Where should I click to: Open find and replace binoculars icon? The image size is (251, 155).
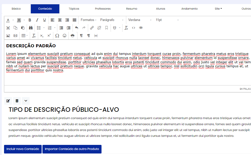coord(31,28)
